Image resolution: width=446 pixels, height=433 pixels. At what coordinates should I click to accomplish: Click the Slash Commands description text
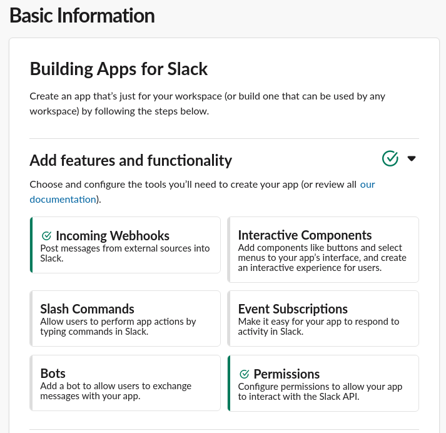118,327
